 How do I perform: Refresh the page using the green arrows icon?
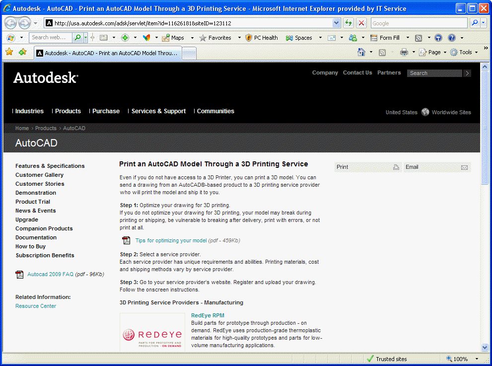(x=349, y=23)
